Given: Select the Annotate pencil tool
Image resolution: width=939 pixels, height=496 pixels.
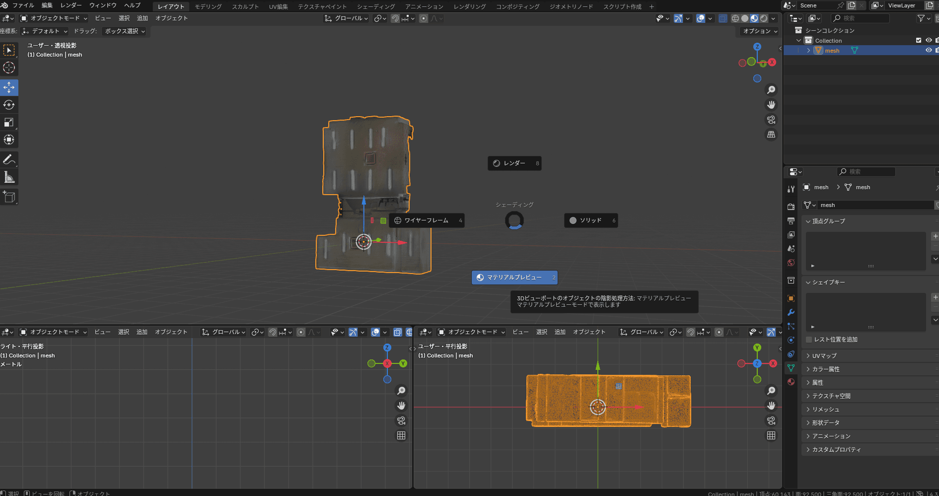Looking at the screenshot, I should 9,159.
